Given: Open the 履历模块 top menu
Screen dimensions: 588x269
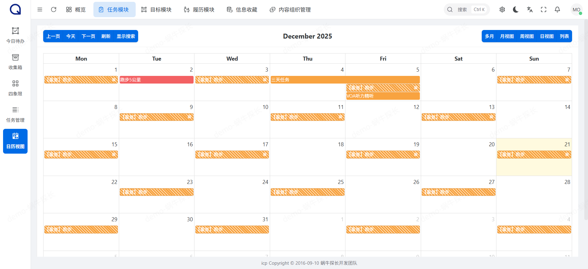Looking at the screenshot, I should 199,9.
